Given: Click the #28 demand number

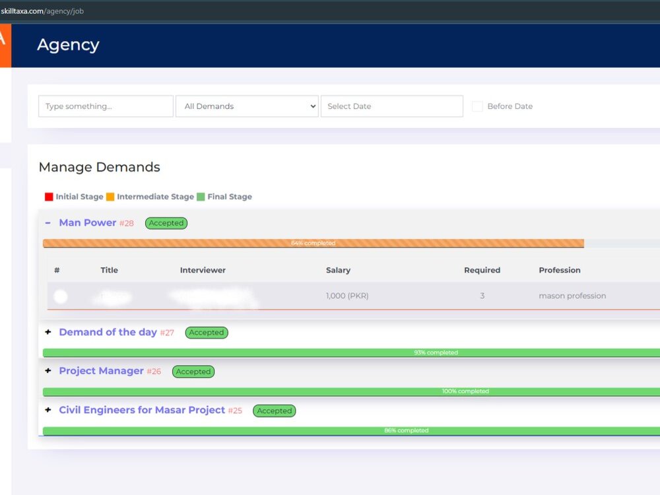Looking at the screenshot, I should (126, 224).
